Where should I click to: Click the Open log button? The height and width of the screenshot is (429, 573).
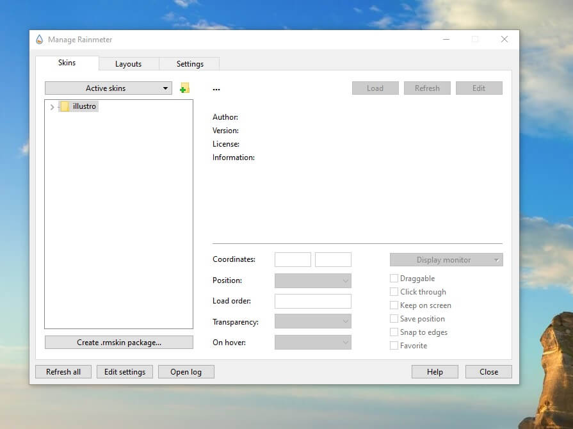186,371
